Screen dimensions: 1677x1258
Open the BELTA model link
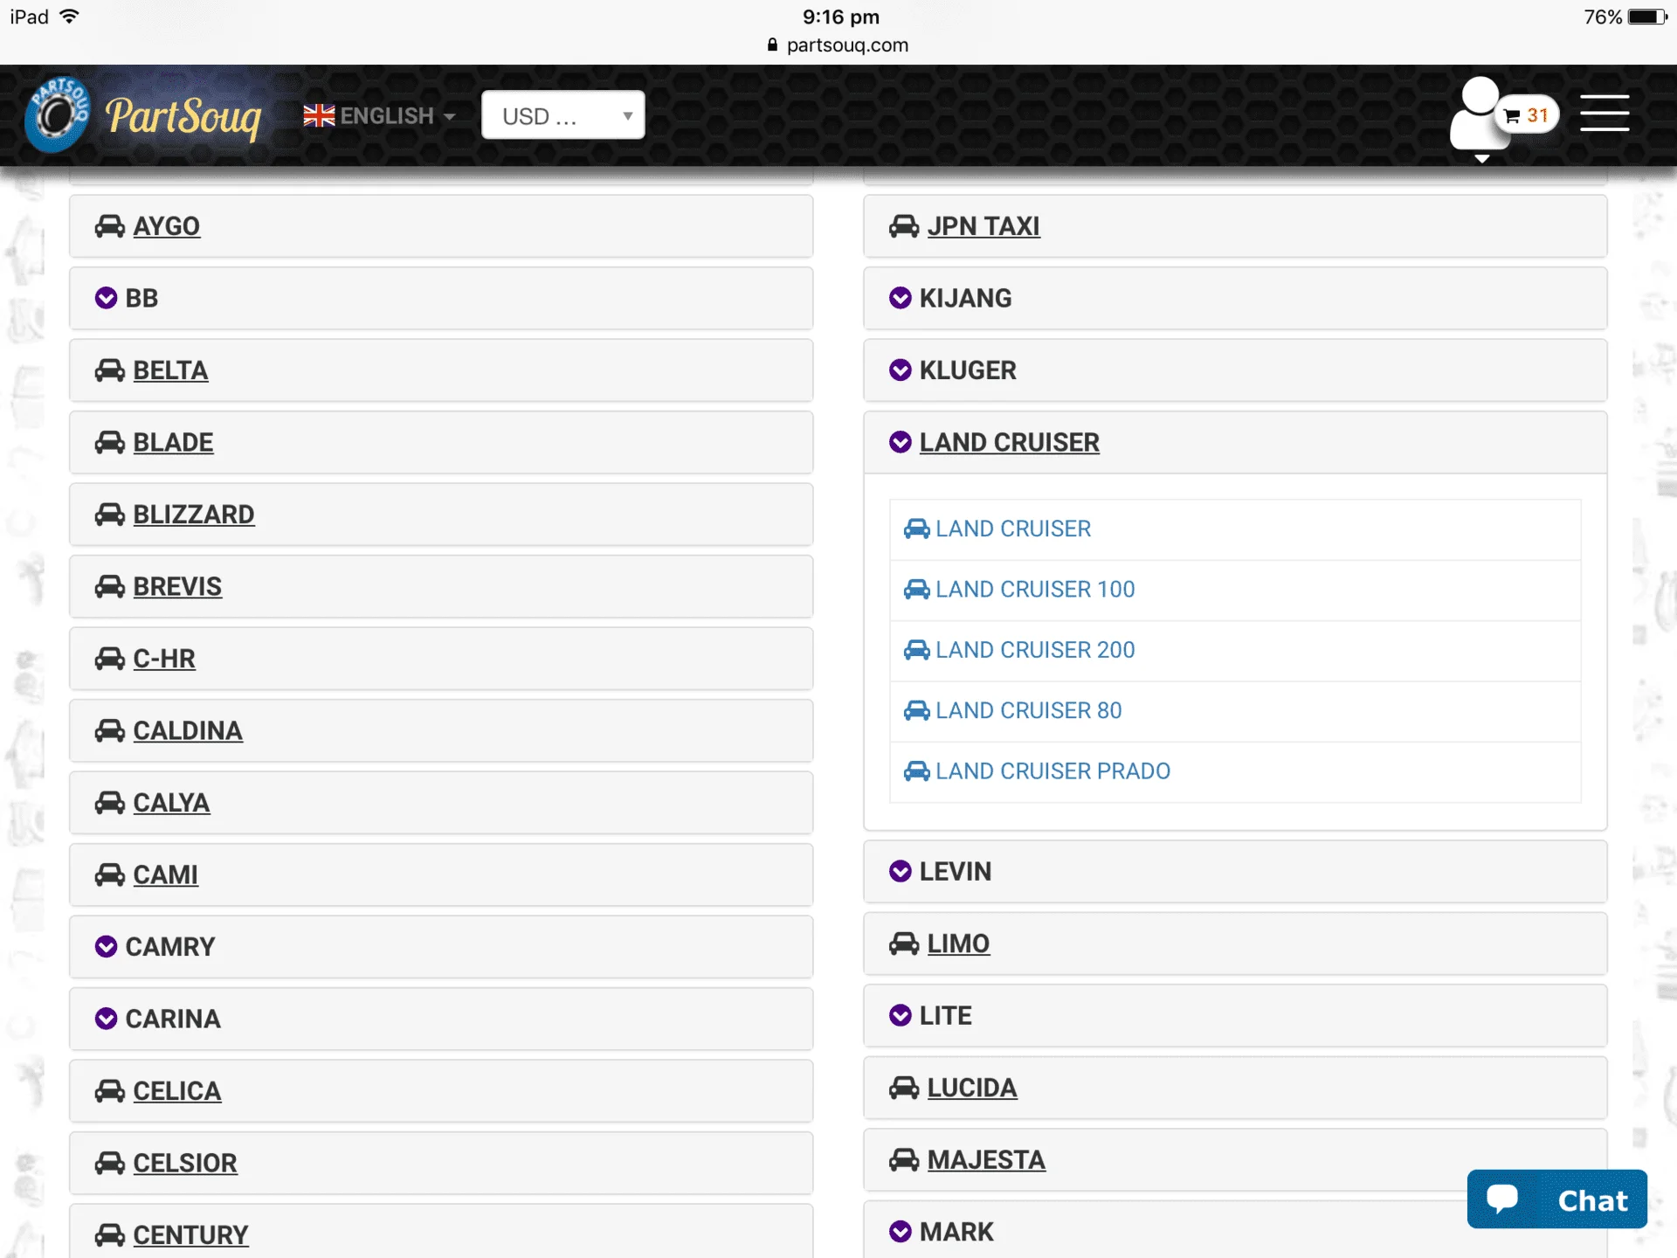click(x=170, y=370)
